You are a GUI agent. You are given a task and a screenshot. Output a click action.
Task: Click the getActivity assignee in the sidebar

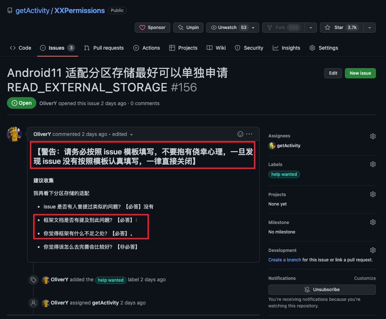289,145
